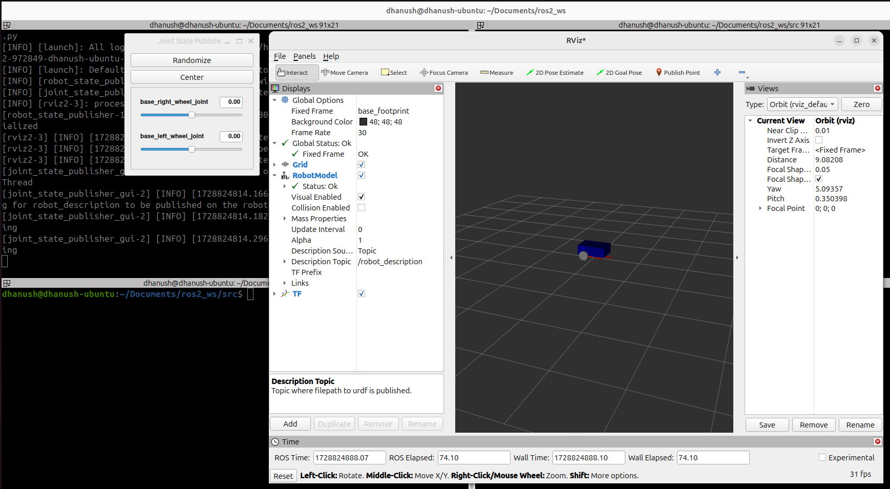Click the RobotModel display icon
This screenshot has width=890, height=489.
tap(285, 176)
